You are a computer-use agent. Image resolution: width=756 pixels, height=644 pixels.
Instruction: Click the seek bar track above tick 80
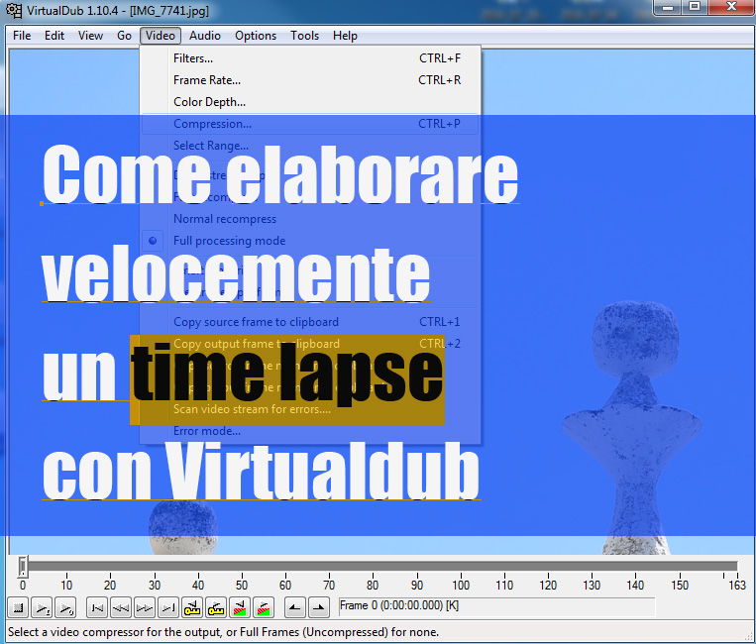coord(373,566)
